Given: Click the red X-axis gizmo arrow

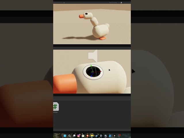Looking at the screenshot, I should pyautogui.click(x=101, y=71).
